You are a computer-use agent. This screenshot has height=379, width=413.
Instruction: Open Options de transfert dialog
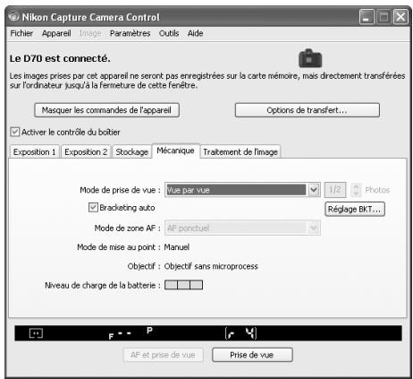[308, 110]
